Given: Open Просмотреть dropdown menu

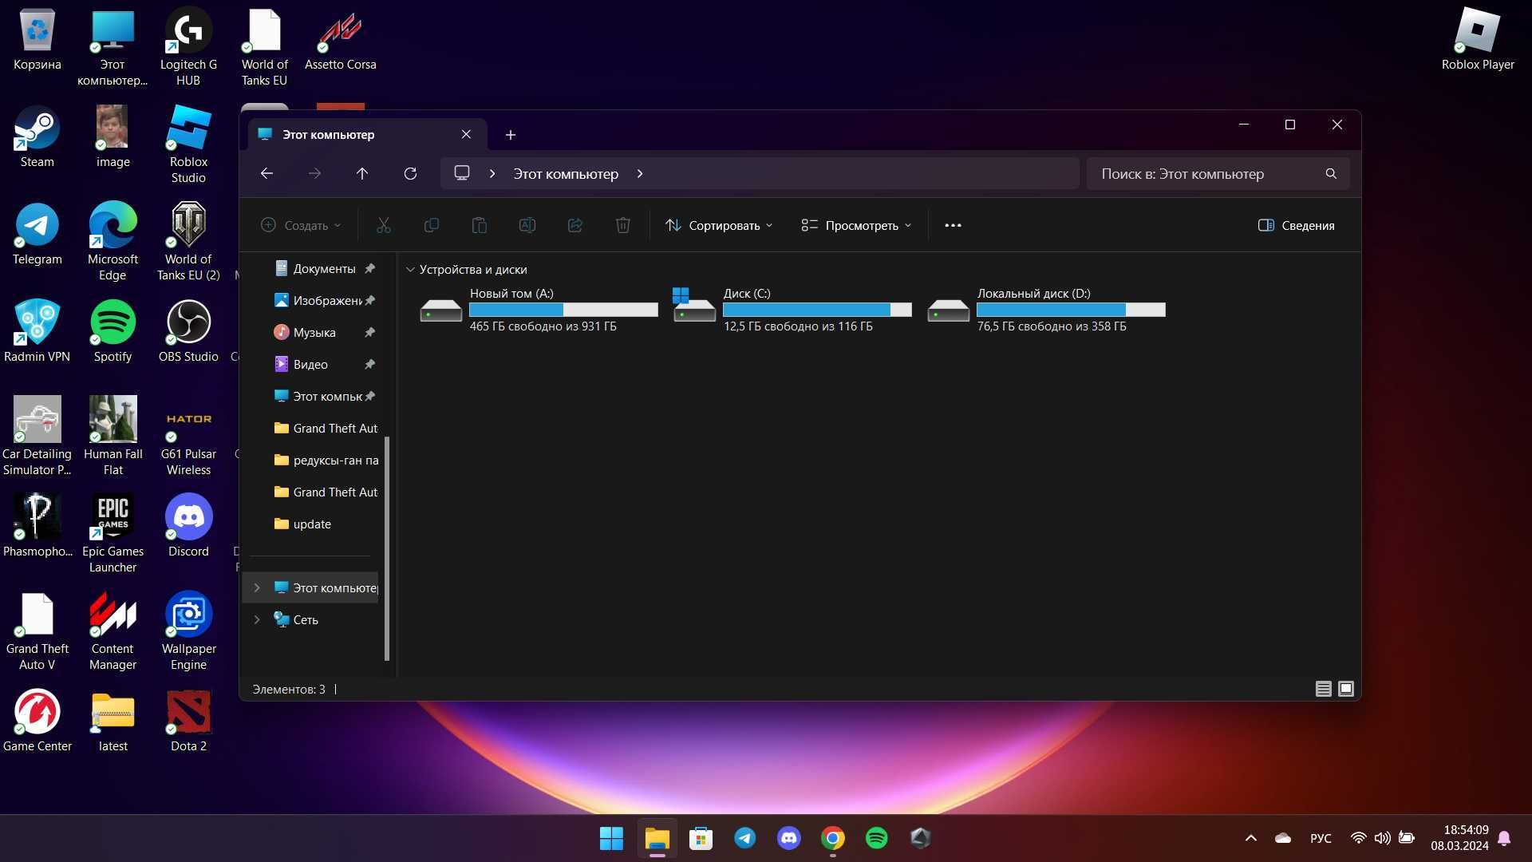Looking at the screenshot, I should click(x=858, y=225).
